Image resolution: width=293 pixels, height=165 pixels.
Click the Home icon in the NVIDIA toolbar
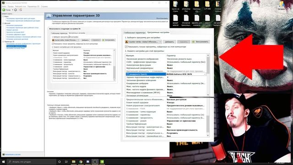coord(21,10)
